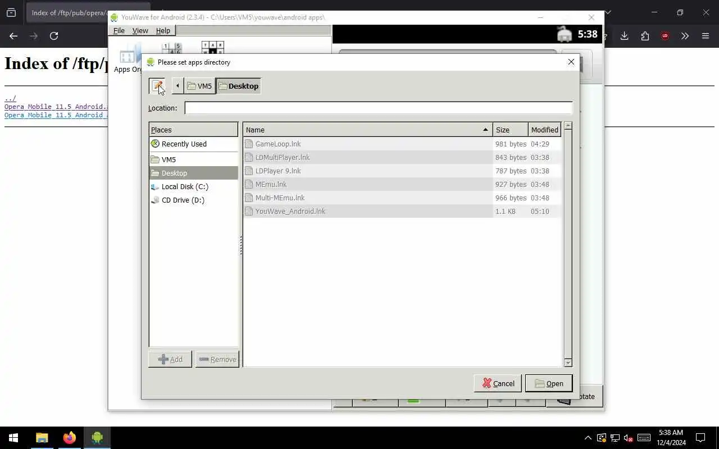The height and width of the screenshot is (449, 719).
Task: Open Local Disk (C:) in Places
Action: pyautogui.click(x=194, y=186)
